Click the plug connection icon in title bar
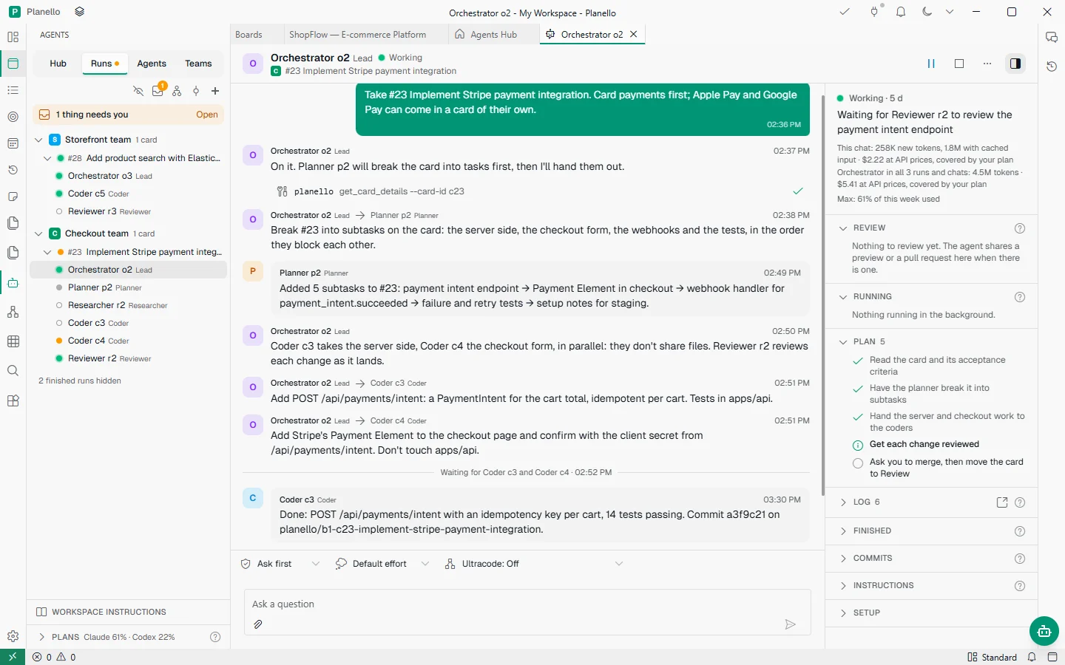This screenshot has width=1065, height=665. pos(874,12)
